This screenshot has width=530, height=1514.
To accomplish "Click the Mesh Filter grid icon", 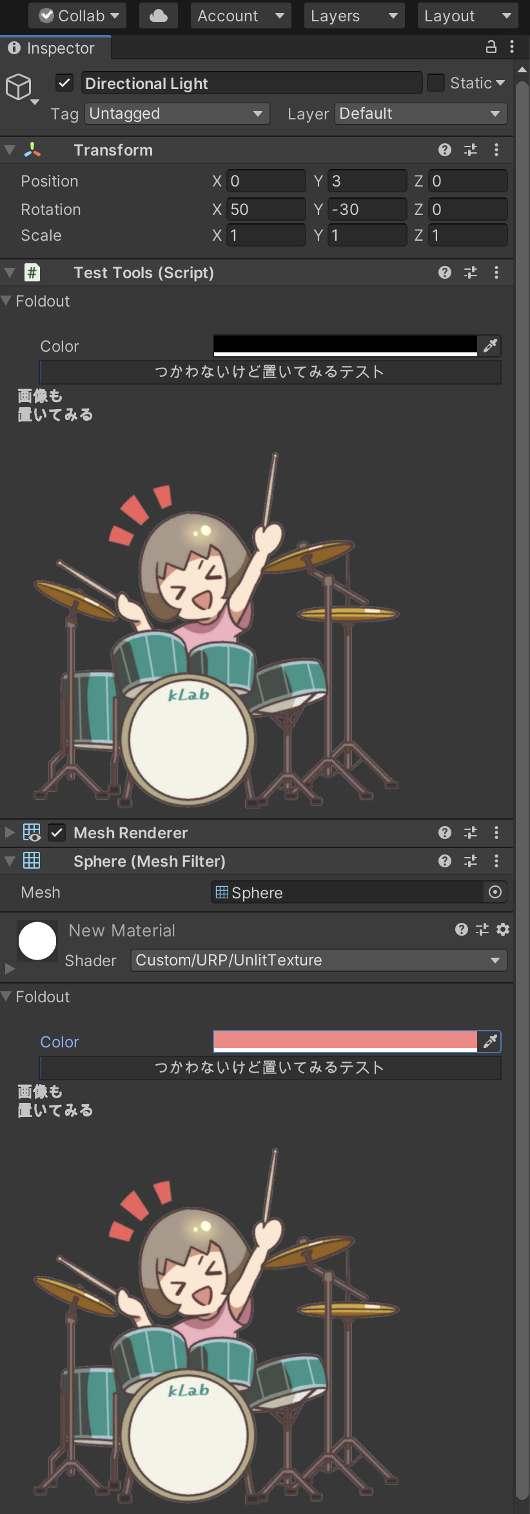I will (x=32, y=860).
